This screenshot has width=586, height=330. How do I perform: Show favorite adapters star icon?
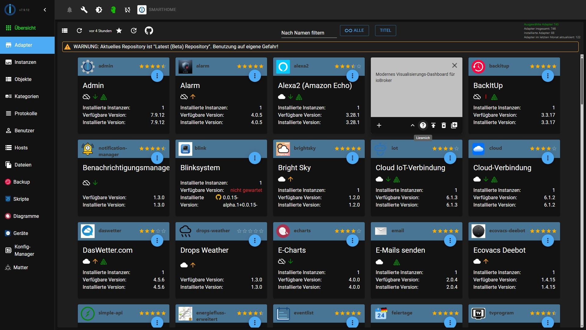pos(119,31)
